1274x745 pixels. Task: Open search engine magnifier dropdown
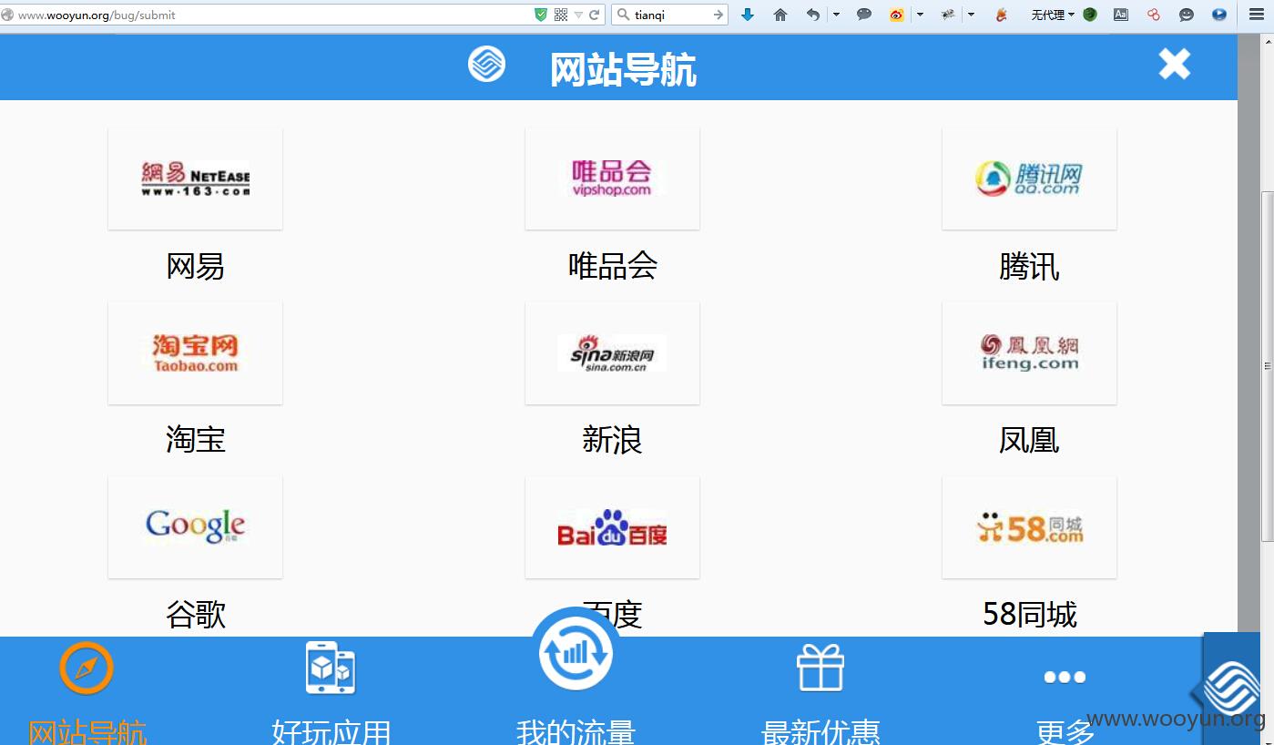(624, 15)
